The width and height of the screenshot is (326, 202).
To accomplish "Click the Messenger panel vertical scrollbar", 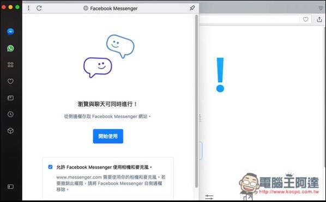I will coord(196,101).
